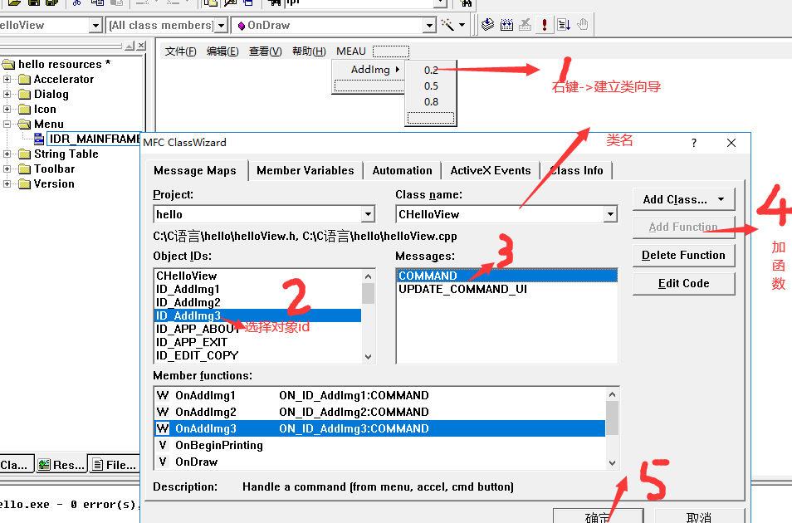The image size is (792, 523).
Task: Open the Class name dropdown showing CHelloView
Action: [610, 214]
